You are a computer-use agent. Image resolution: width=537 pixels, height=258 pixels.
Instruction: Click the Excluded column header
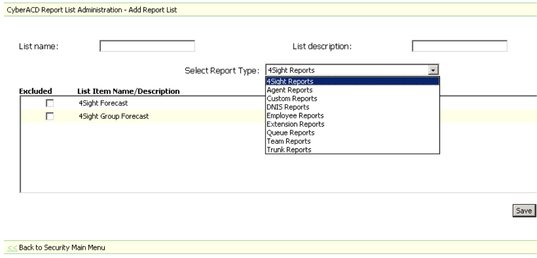tap(35, 91)
